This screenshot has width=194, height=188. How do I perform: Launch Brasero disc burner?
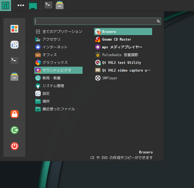(x=123, y=32)
